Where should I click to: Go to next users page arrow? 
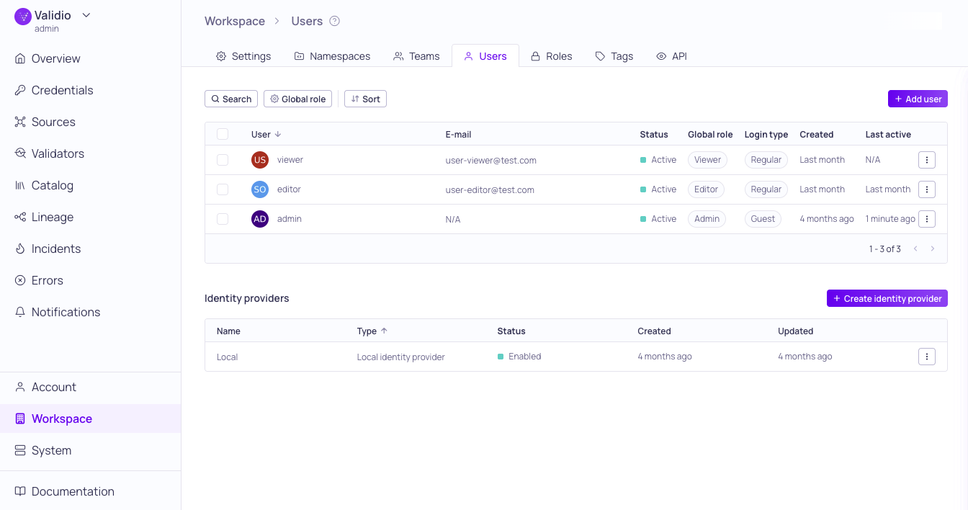[x=933, y=249]
